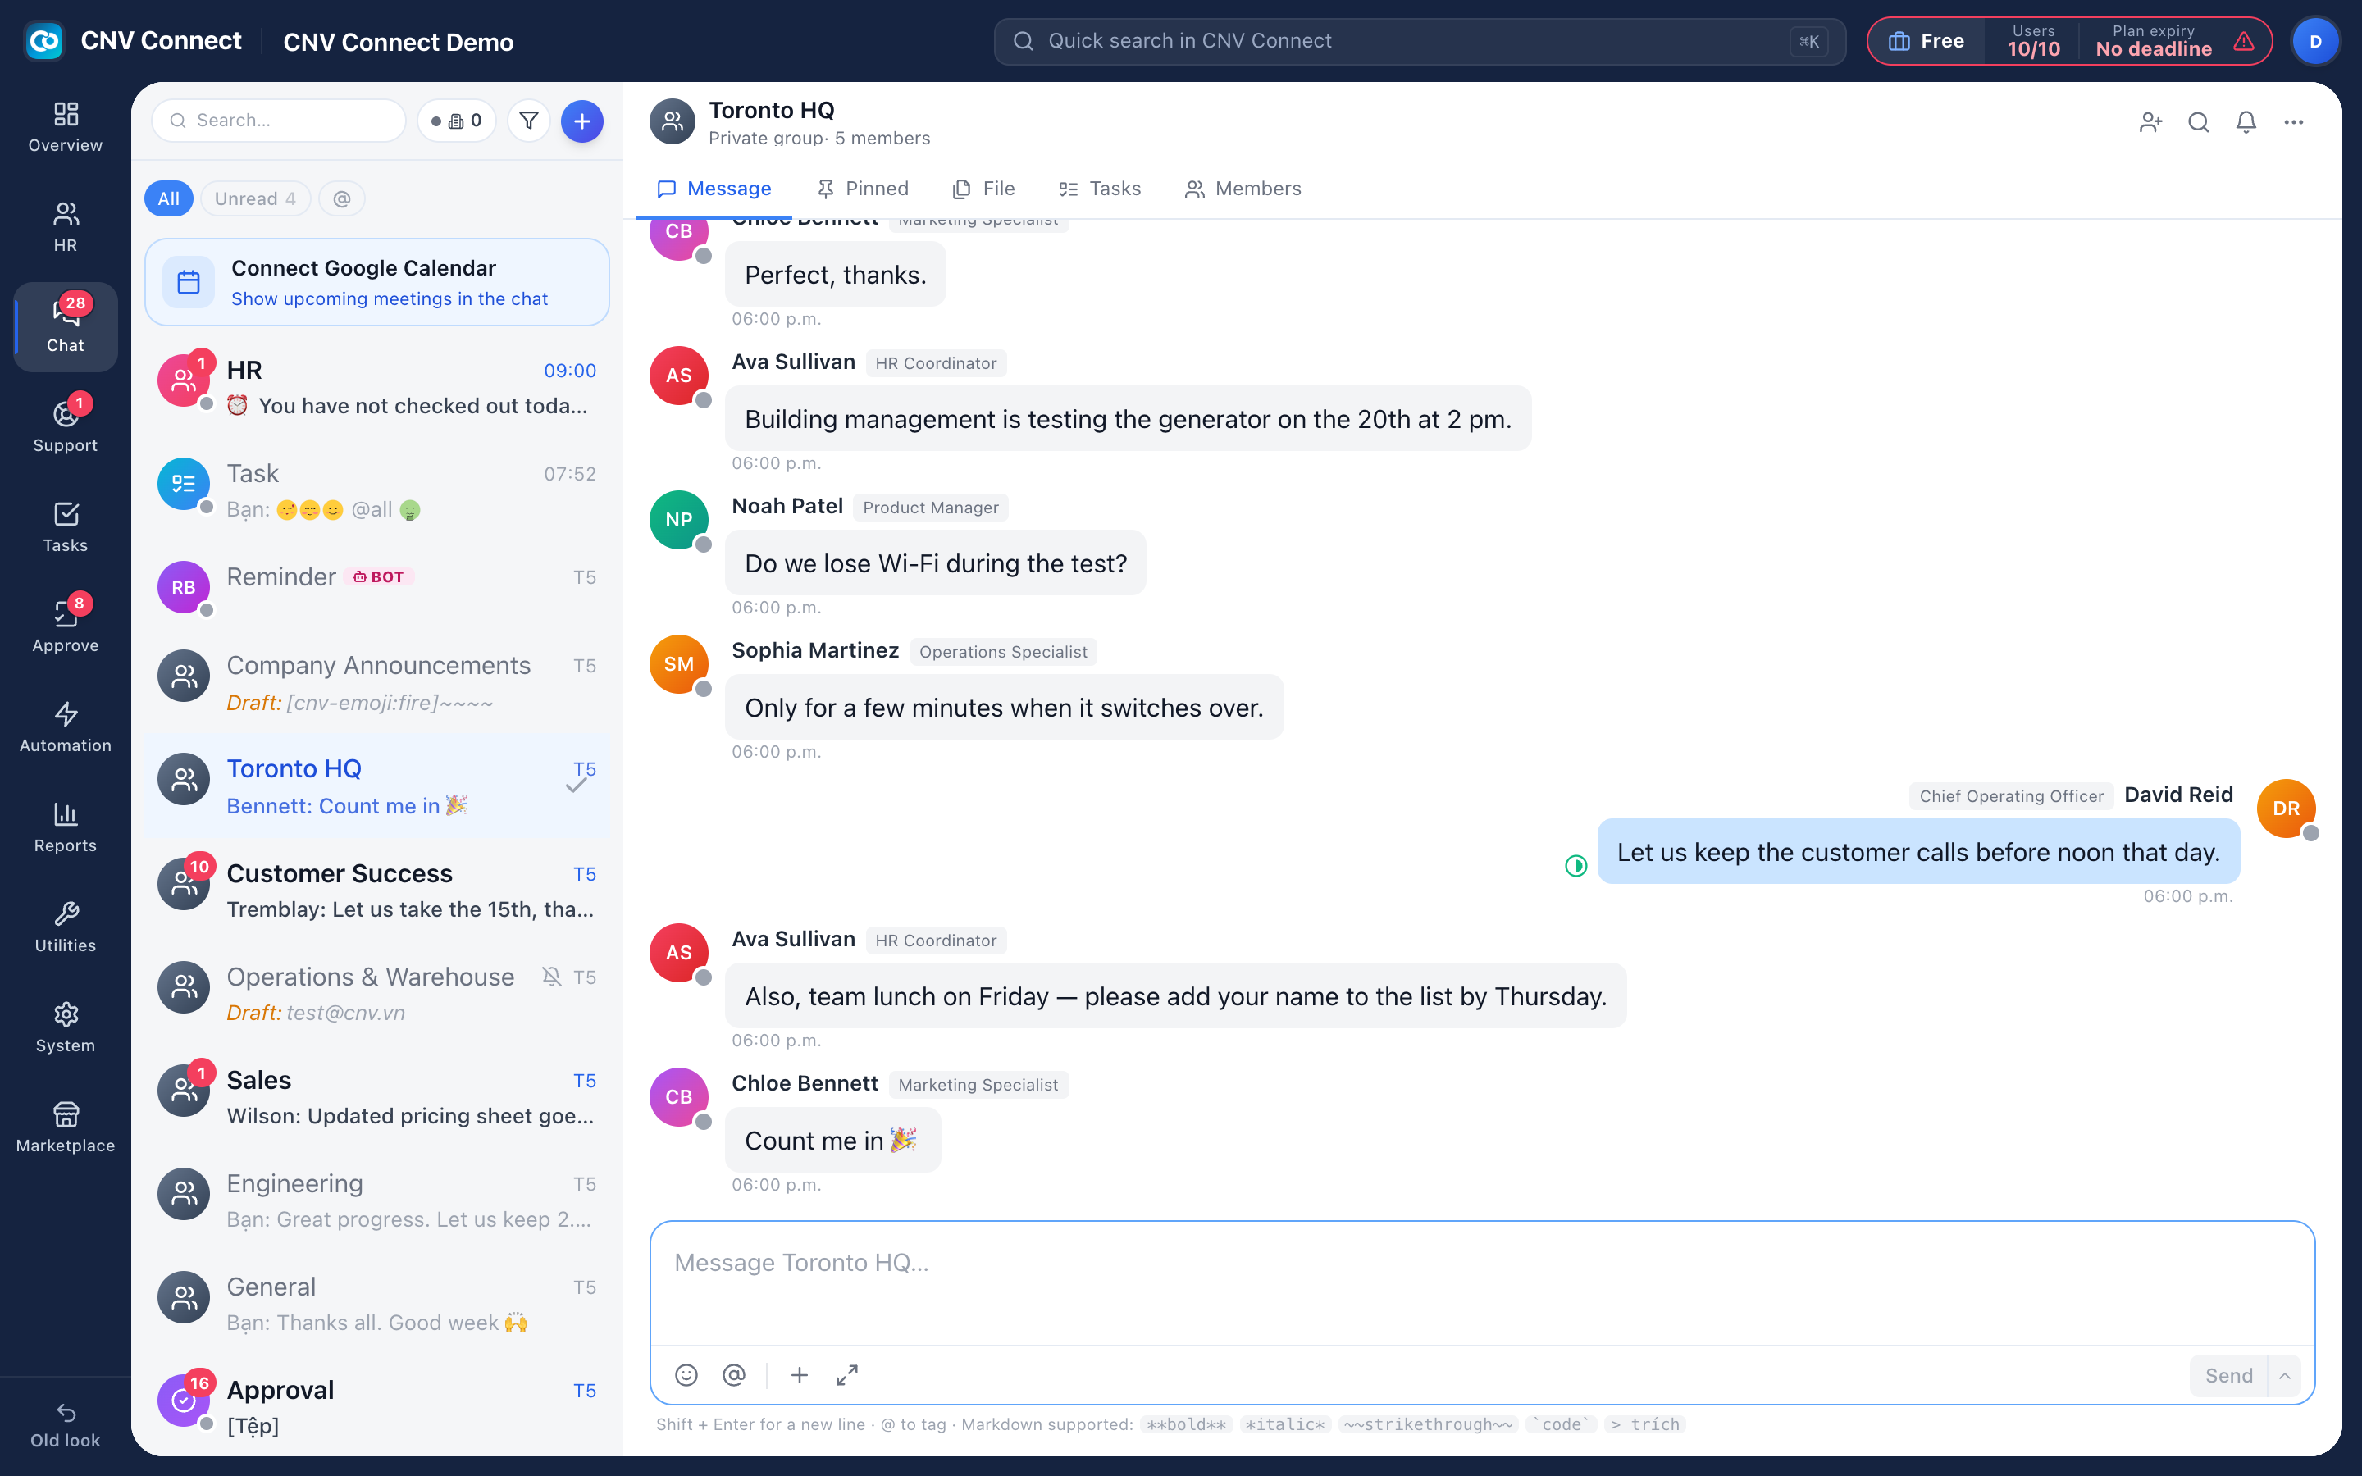The height and width of the screenshot is (1476, 2362).
Task: Open the Support sidebar section
Action: 66,426
